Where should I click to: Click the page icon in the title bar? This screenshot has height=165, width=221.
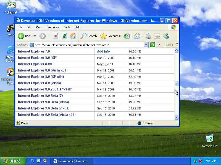point(18,20)
